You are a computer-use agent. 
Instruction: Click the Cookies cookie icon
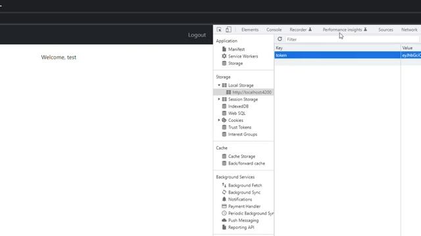pyautogui.click(x=224, y=120)
